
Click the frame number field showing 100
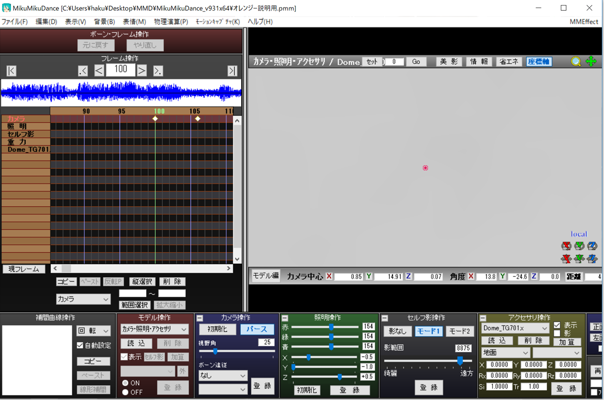(x=121, y=69)
